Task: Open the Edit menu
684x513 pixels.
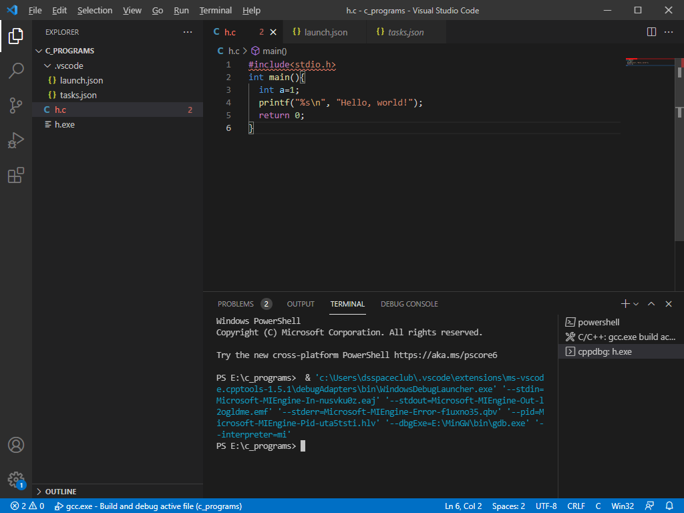Action: [59, 10]
